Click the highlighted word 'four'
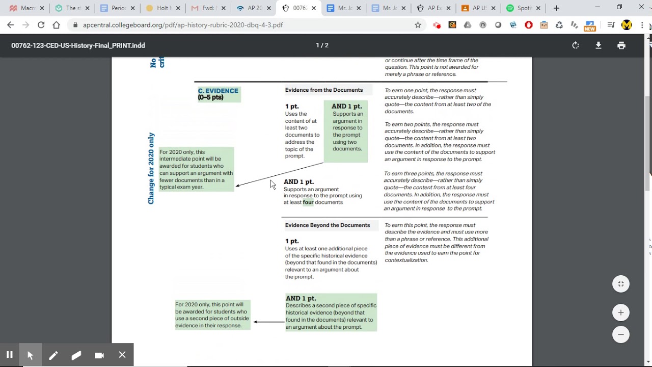This screenshot has height=367, width=652. click(308, 202)
